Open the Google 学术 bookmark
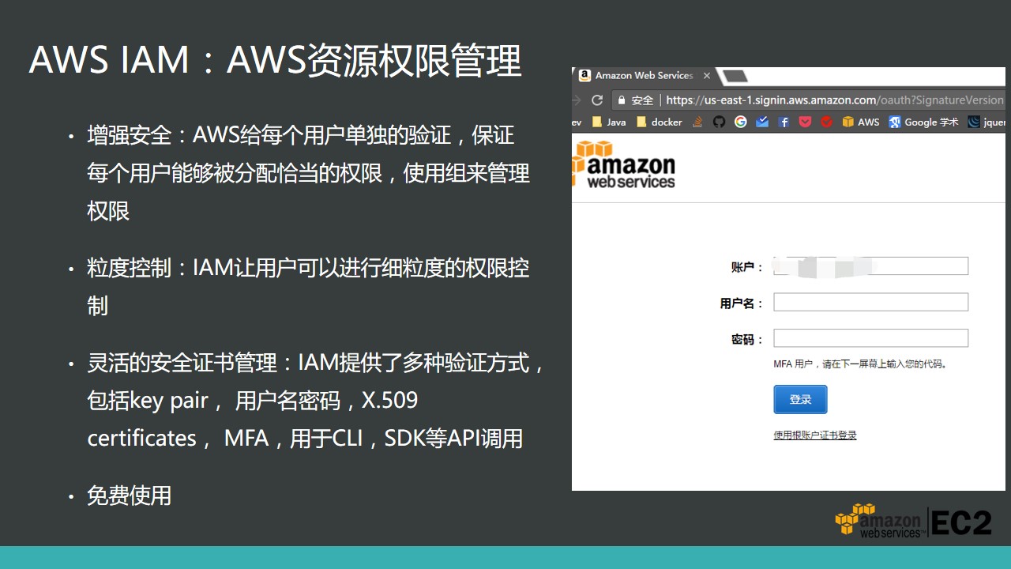This screenshot has width=1011, height=569. pos(923,122)
